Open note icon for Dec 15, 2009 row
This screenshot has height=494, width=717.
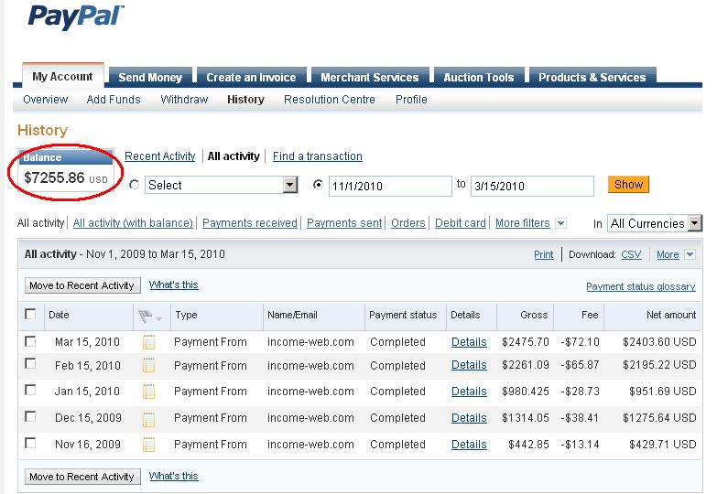pyautogui.click(x=148, y=418)
